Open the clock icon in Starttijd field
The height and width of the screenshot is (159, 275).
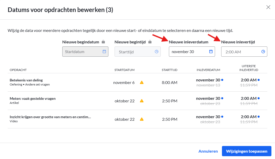tap(156, 52)
